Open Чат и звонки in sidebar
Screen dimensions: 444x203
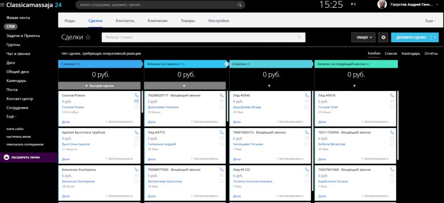[18, 53]
